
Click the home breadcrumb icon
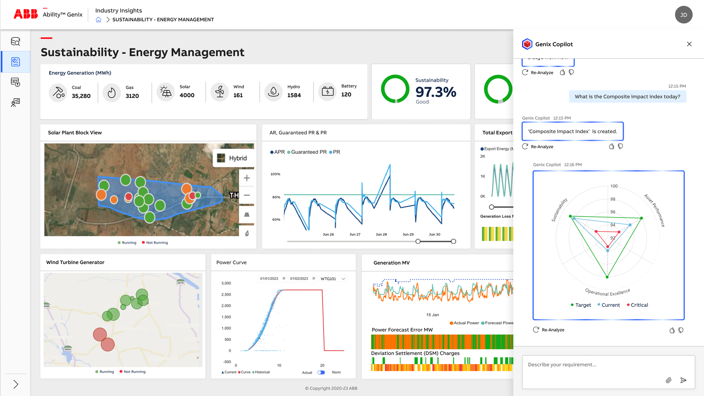(x=98, y=19)
